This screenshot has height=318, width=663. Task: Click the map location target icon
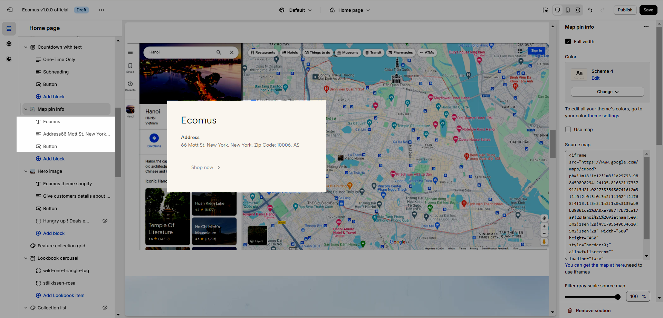[544, 218]
